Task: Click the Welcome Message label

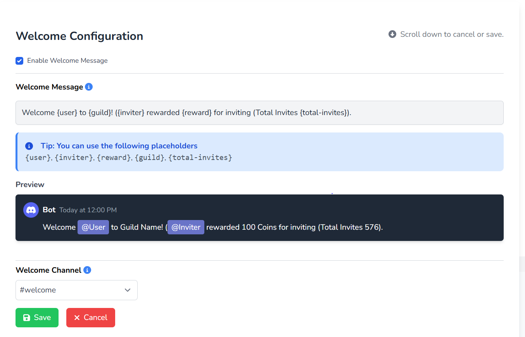Action: [49, 87]
